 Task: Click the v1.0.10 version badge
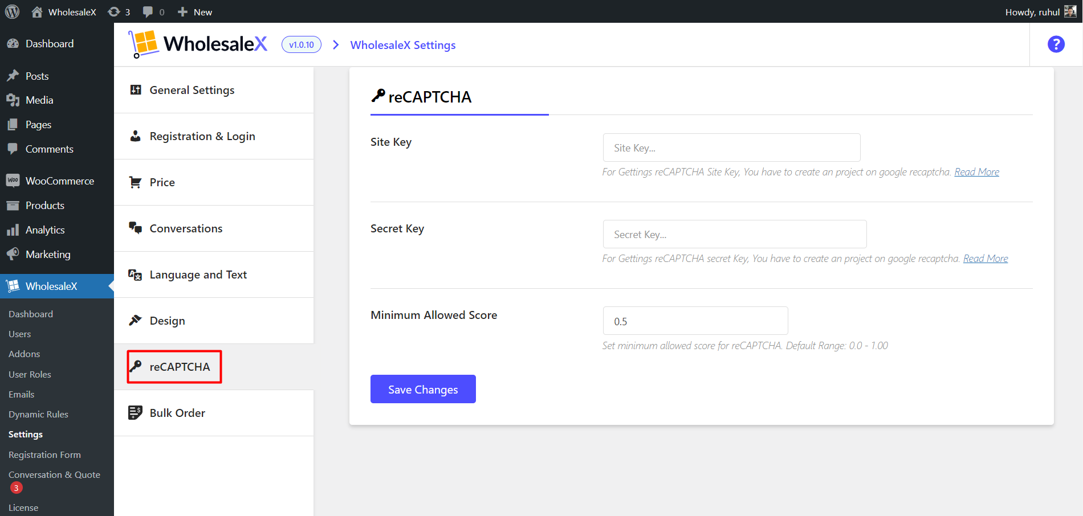302,44
